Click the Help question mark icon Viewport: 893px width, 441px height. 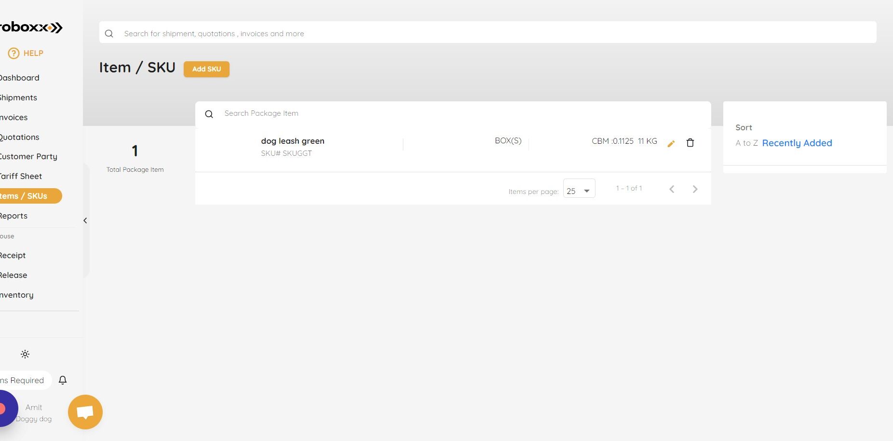pos(14,53)
